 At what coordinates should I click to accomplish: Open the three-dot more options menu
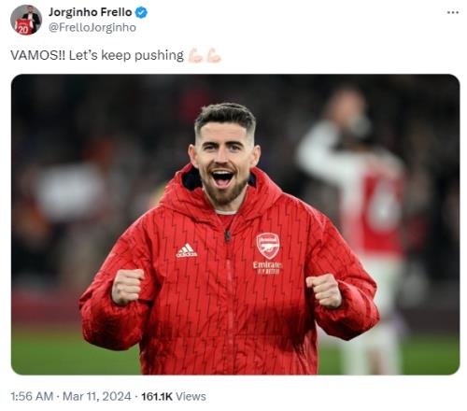[x=452, y=12]
